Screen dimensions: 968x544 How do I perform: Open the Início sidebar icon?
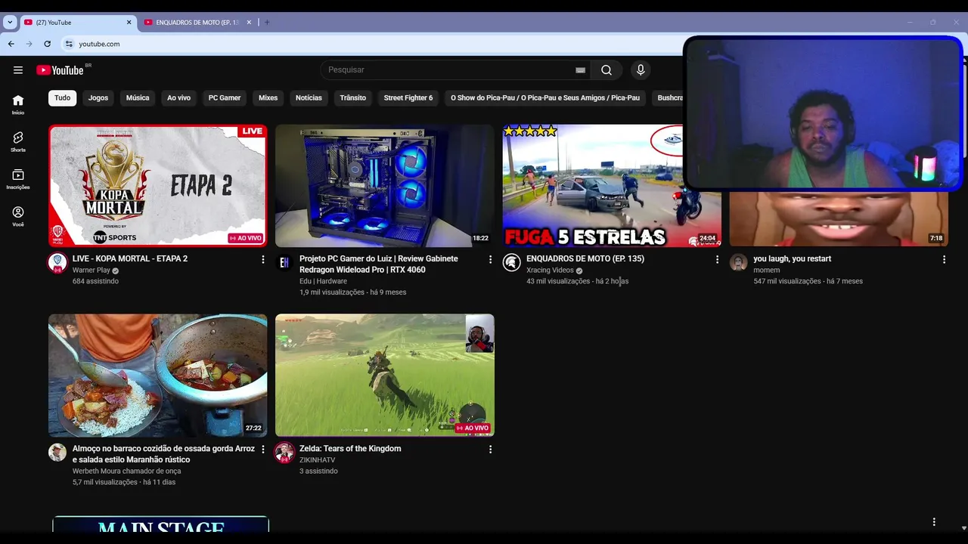click(x=18, y=104)
